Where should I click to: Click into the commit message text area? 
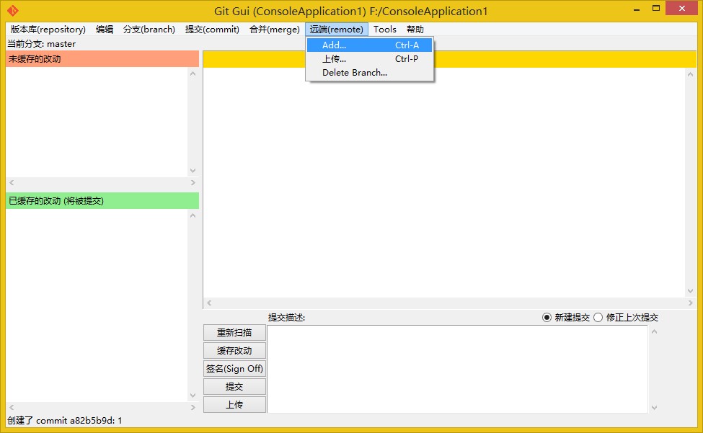pyautogui.click(x=457, y=369)
